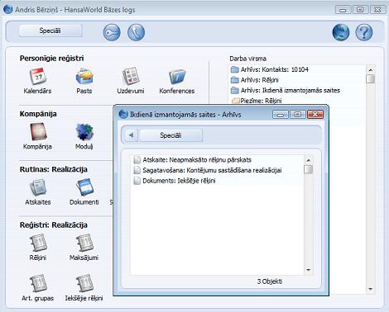Close the Ikdienā izmantojamās saites window
389x312 pixels.
tap(315, 114)
